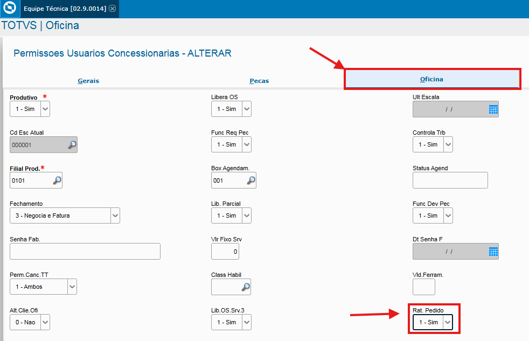The height and width of the screenshot is (341, 529).
Task: Click the Status Agend text field
Action: [x=450, y=180]
